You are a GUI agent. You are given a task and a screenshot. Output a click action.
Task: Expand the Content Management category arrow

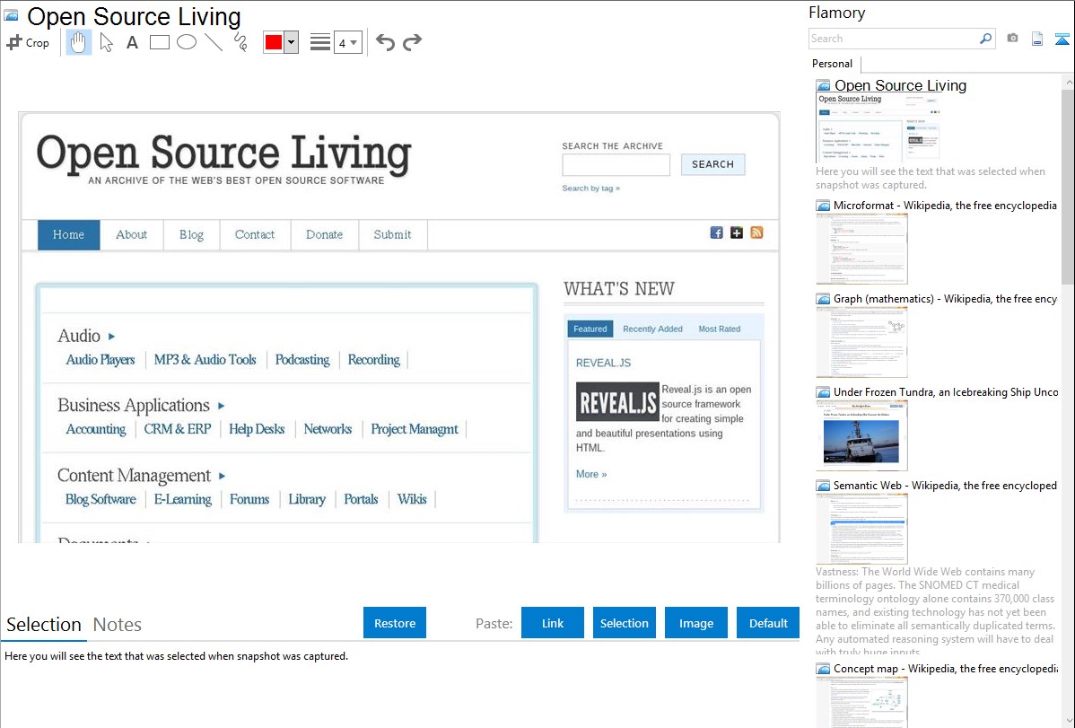223,476
